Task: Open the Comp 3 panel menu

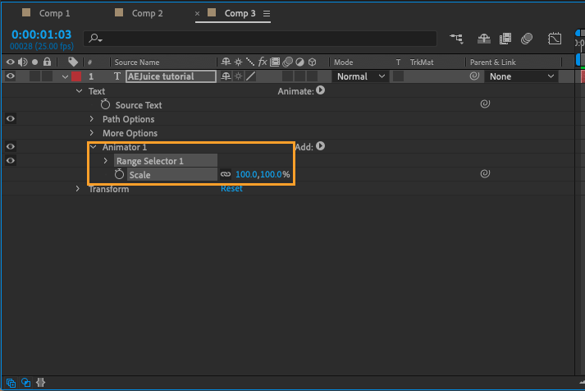Action: pos(267,13)
